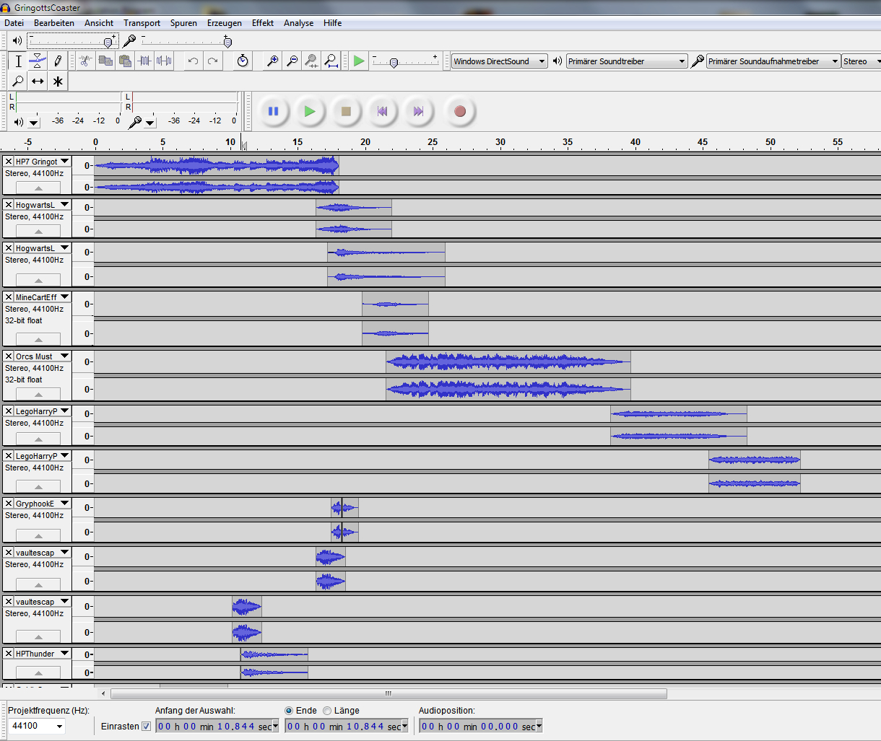
Task: Open the Projektfrequenz 44100 dropdown
Action: coord(59,726)
